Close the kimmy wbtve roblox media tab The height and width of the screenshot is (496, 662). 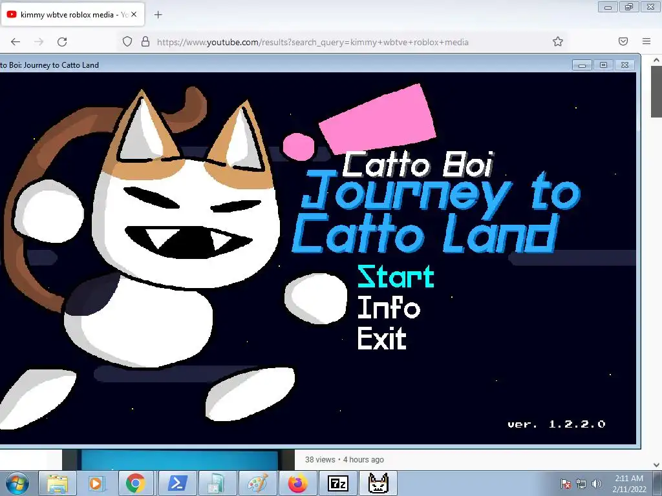pyautogui.click(x=134, y=14)
